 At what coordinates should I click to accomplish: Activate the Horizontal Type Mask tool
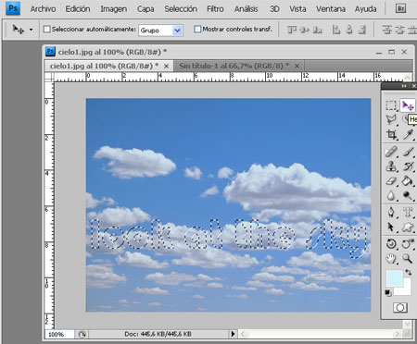(x=408, y=212)
